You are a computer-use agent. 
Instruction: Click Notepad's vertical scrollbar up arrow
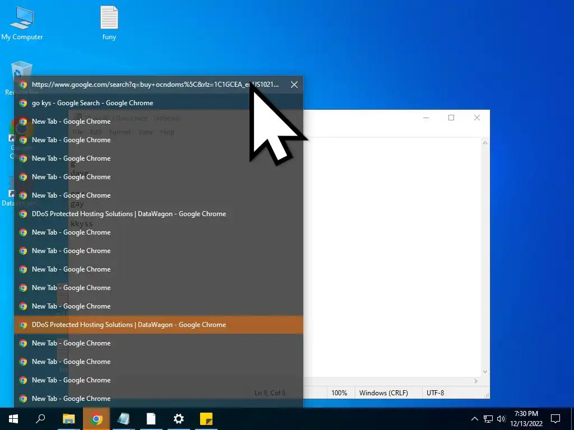(x=485, y=143)
